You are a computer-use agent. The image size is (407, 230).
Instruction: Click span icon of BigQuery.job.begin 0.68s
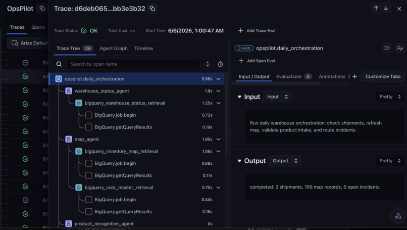click(x=89, y=163)
